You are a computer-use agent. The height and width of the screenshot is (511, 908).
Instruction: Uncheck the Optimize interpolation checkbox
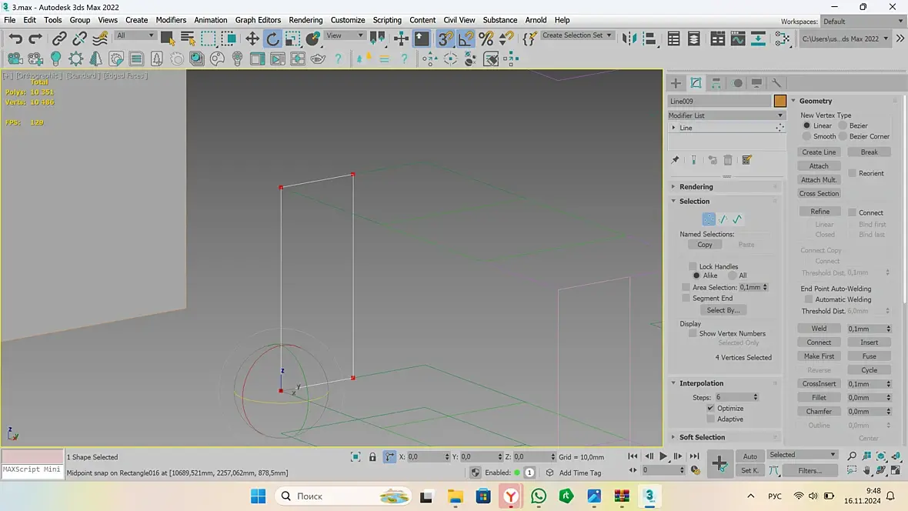coord(710,408)
